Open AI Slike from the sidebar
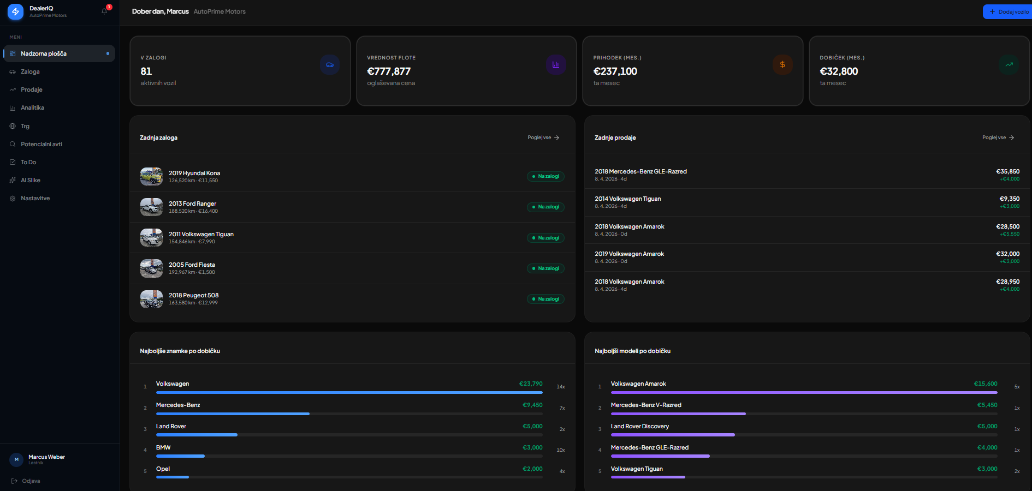The image size is (1032, 491). (x=31, y=180)
